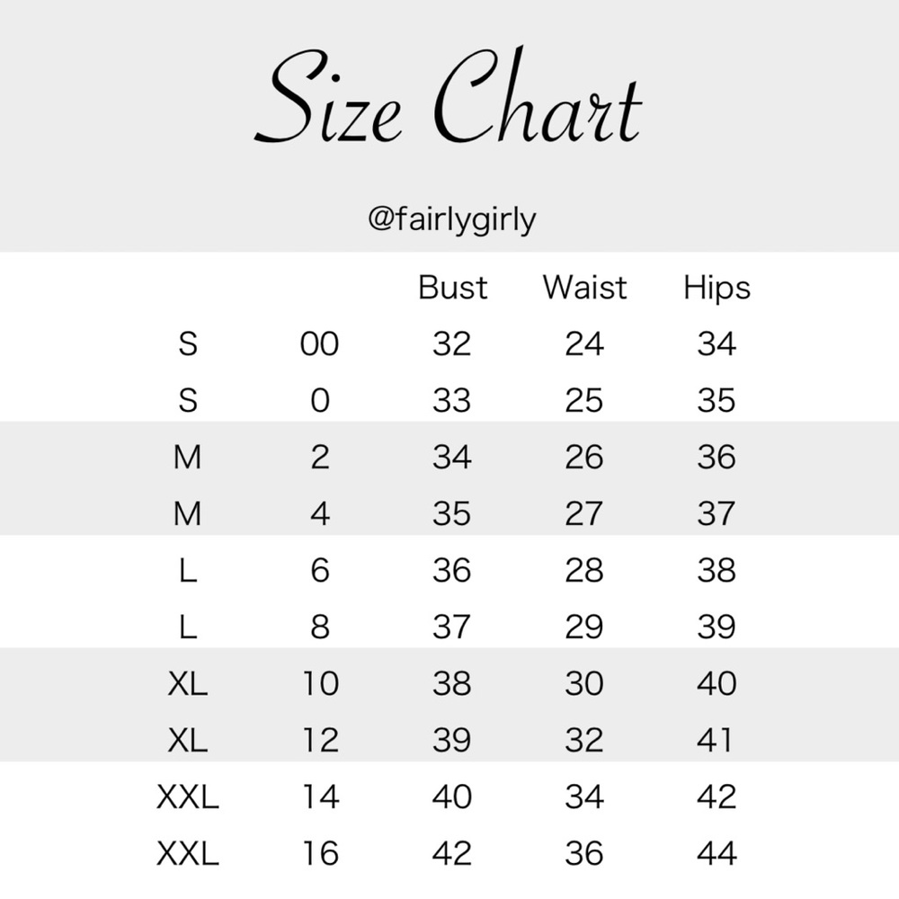Click the numeric size 00 cell

[x=319, y=344]
